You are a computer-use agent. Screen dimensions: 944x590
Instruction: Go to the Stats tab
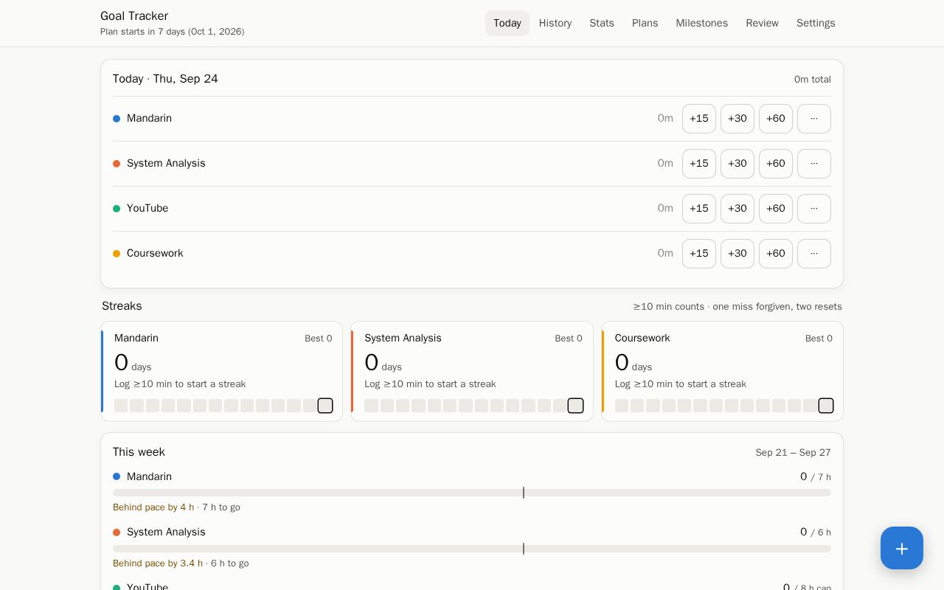602,23
